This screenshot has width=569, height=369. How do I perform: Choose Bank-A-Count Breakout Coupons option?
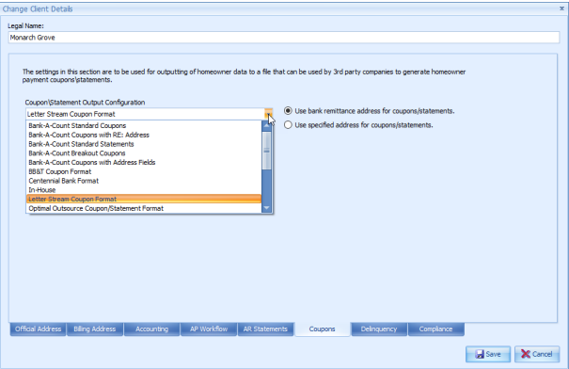pos(144,153)
